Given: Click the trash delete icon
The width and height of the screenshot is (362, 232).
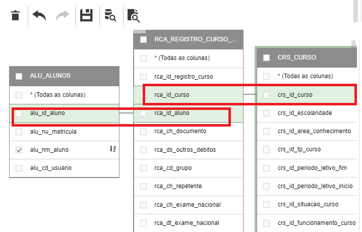Looking at the screenshot, I should (16, 16).
